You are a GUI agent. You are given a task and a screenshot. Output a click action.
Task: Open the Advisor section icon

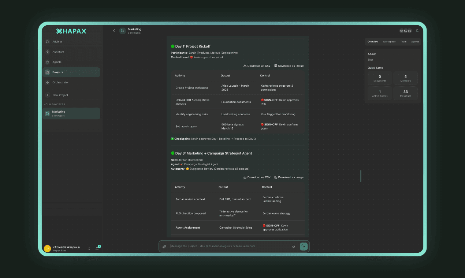click(x=48, y=41)
